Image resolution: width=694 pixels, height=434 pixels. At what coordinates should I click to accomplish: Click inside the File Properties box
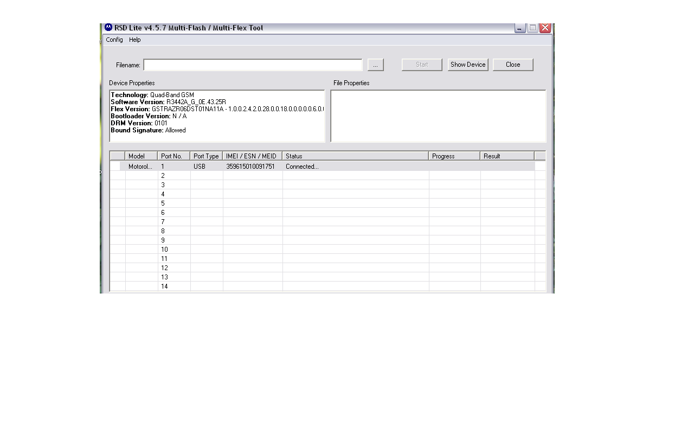click(x=438, y=116)
